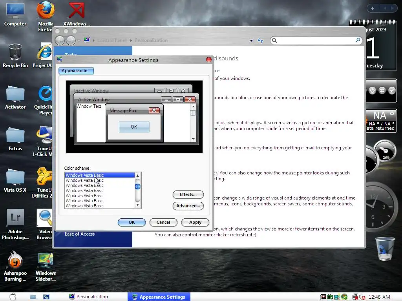Click the Apple logo start button
402x301 pixels.
point(13,297)
